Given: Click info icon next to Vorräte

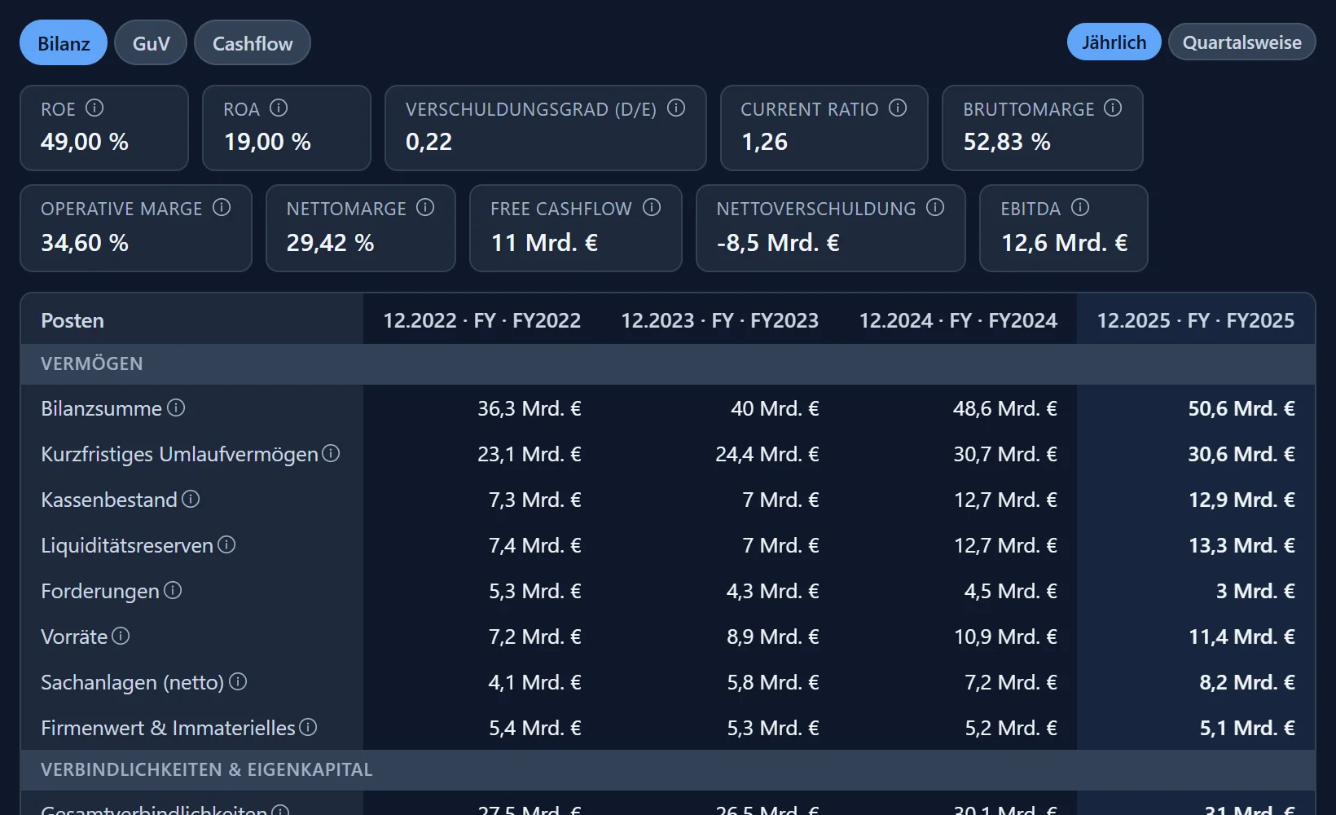Looking at the screenshot, I should coord(121,636).
